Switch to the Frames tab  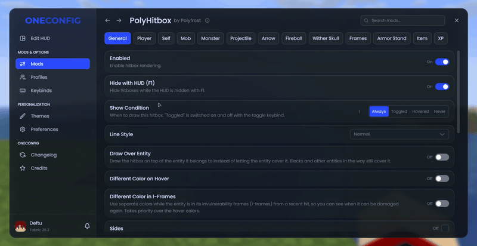358,38
